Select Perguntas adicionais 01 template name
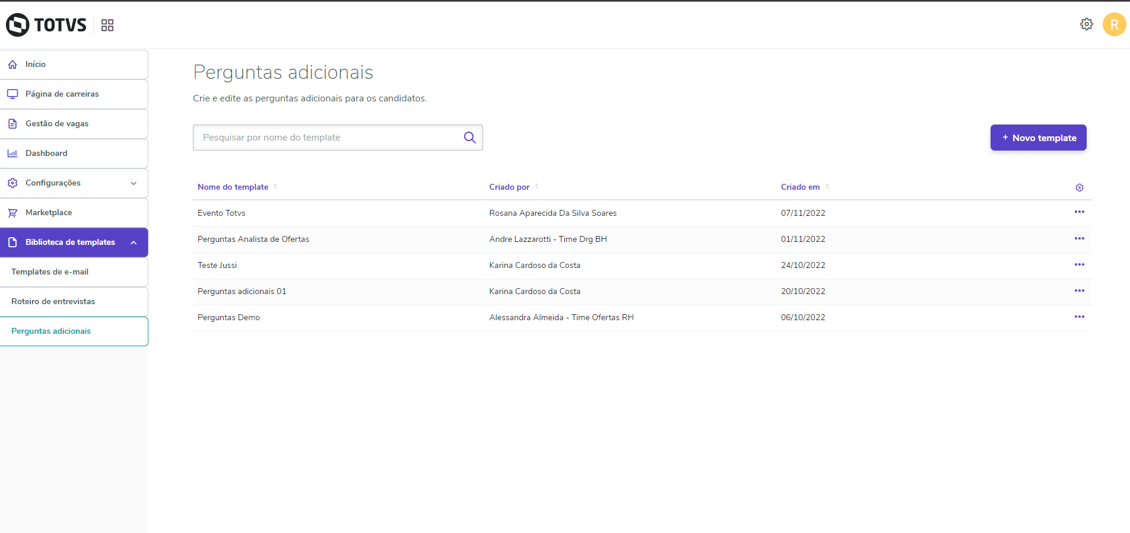Screen dimensions: 1130x533 pyautogui.click(x=242, y=291)
